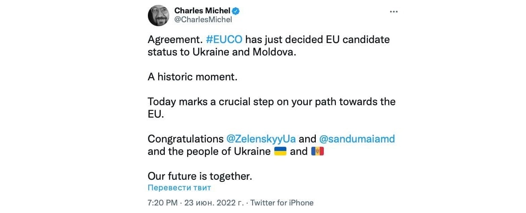Click the line "Our future is together."
This screenshot has height=213, width=526.
click(200, 176)
